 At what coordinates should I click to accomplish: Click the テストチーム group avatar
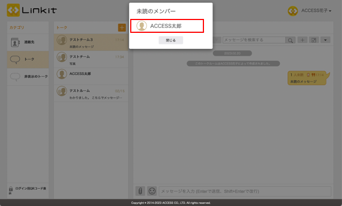point(61,57)
